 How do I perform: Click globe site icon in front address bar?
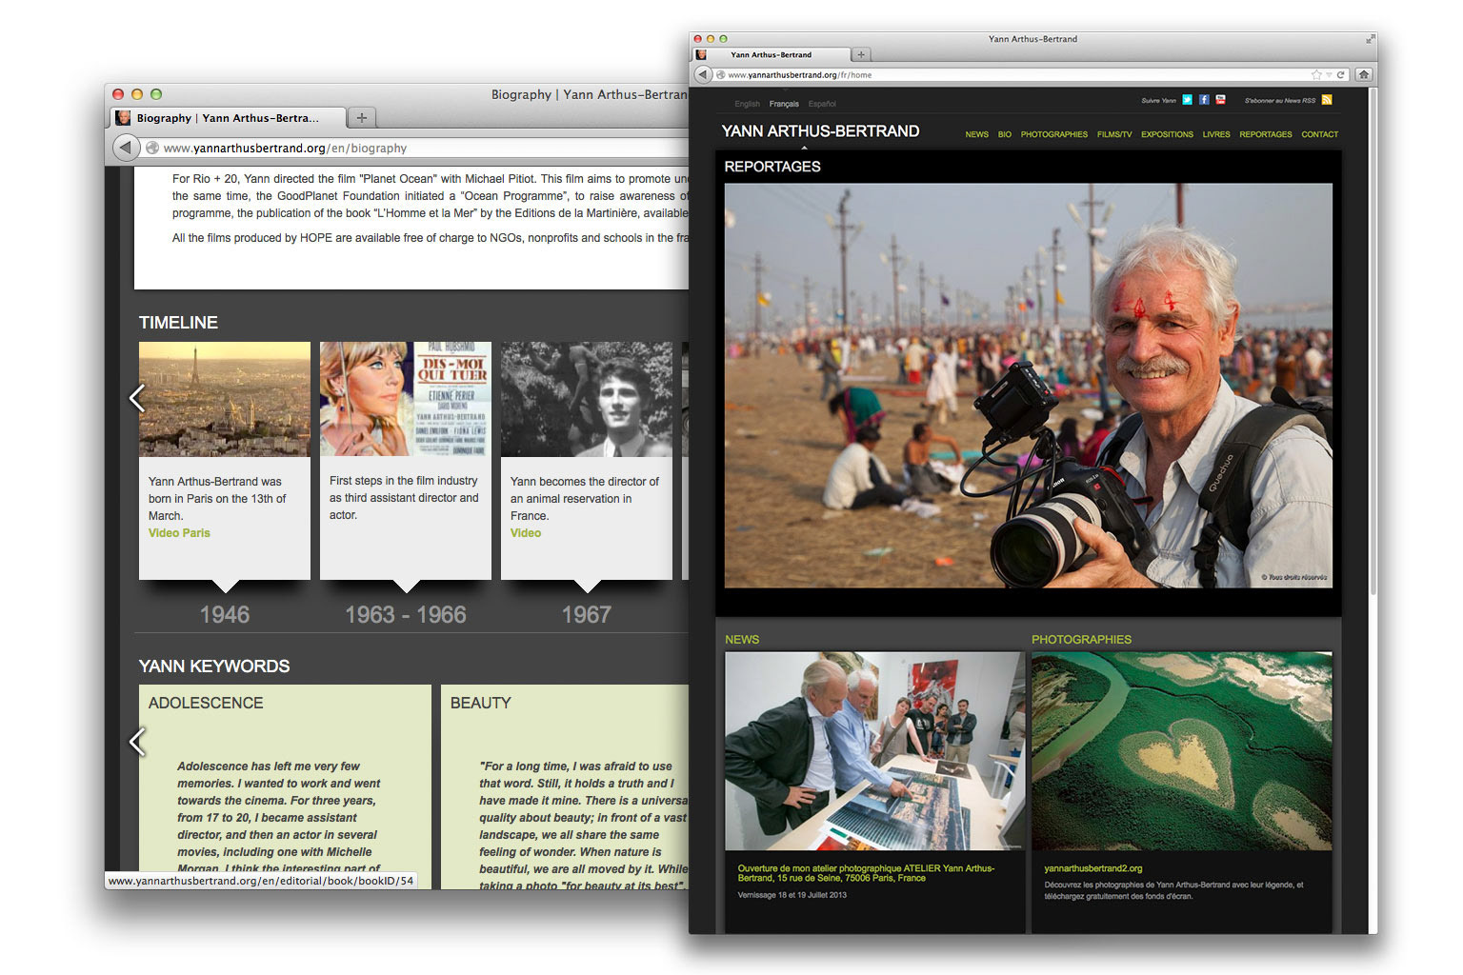[721, 74]
